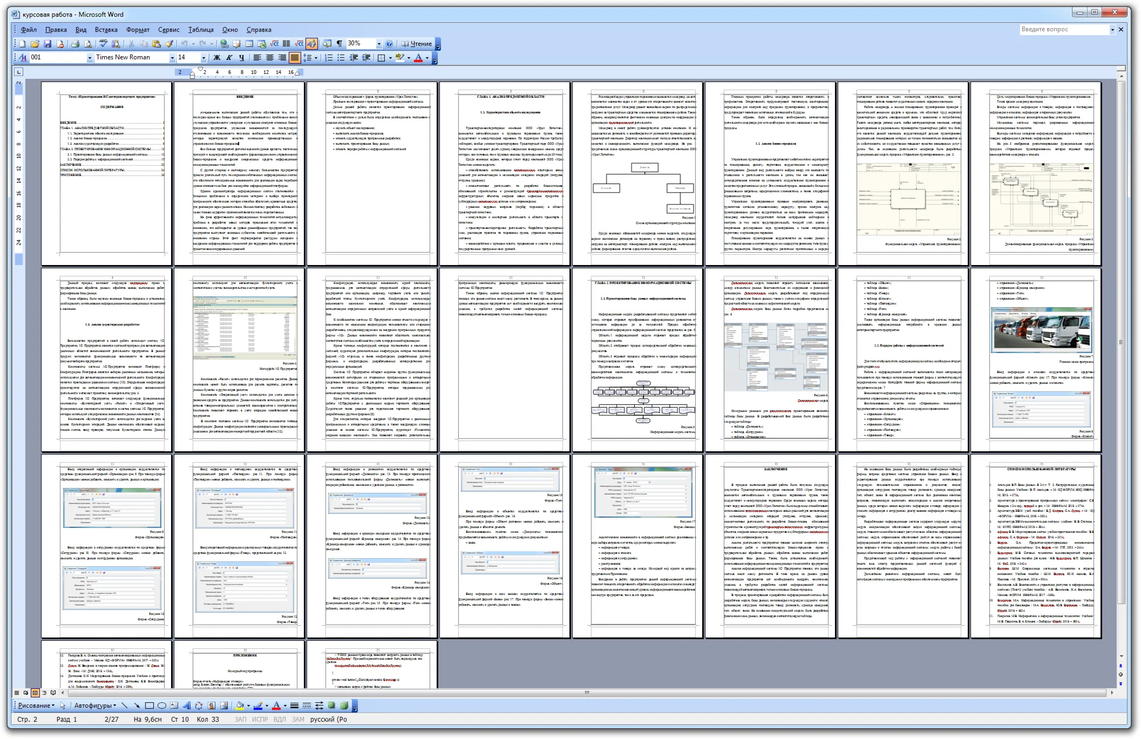Open the Вставка menu
The height and width of the screenshot is (739, 1141).
pos(106,30)
